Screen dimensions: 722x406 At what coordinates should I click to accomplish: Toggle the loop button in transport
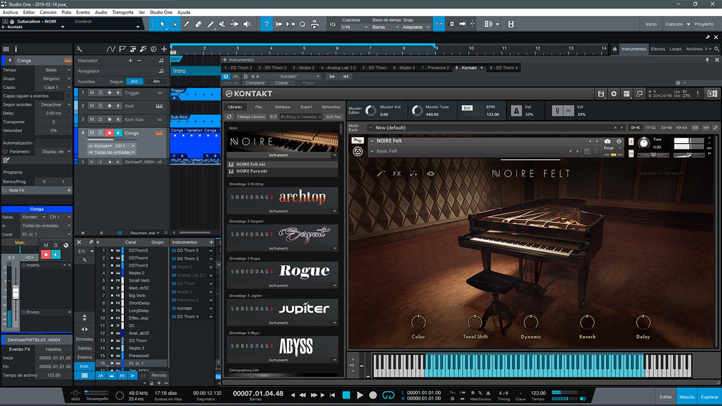388,395
